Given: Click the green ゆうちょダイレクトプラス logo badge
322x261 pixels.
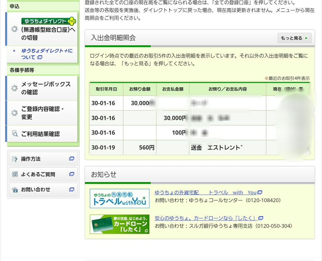Looking at the screenshot, I should [x=49, y=21].
